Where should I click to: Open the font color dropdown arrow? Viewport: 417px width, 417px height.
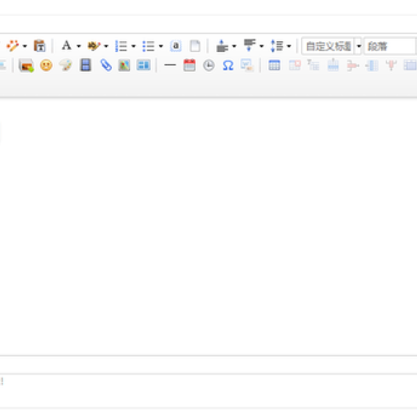[79, 47]
